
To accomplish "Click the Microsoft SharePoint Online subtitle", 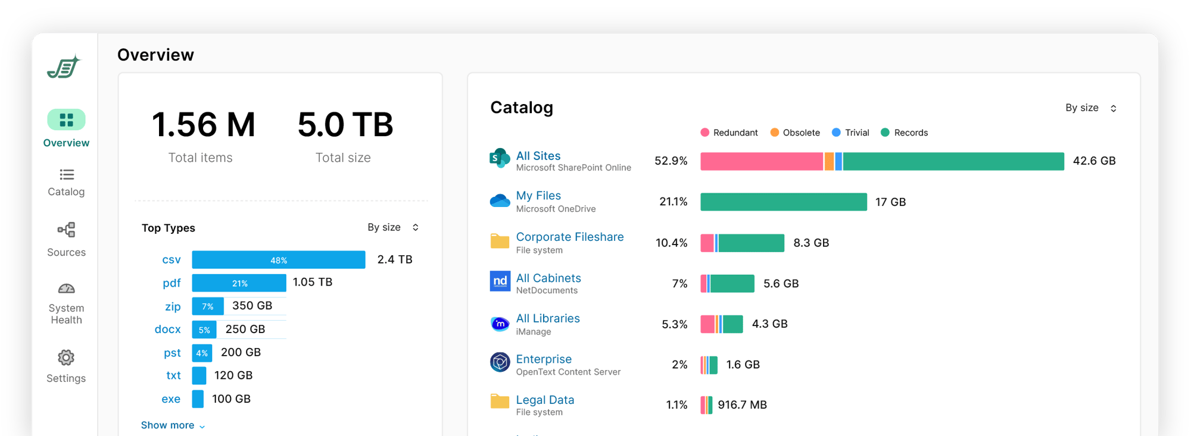I will (x=573, y=168).
